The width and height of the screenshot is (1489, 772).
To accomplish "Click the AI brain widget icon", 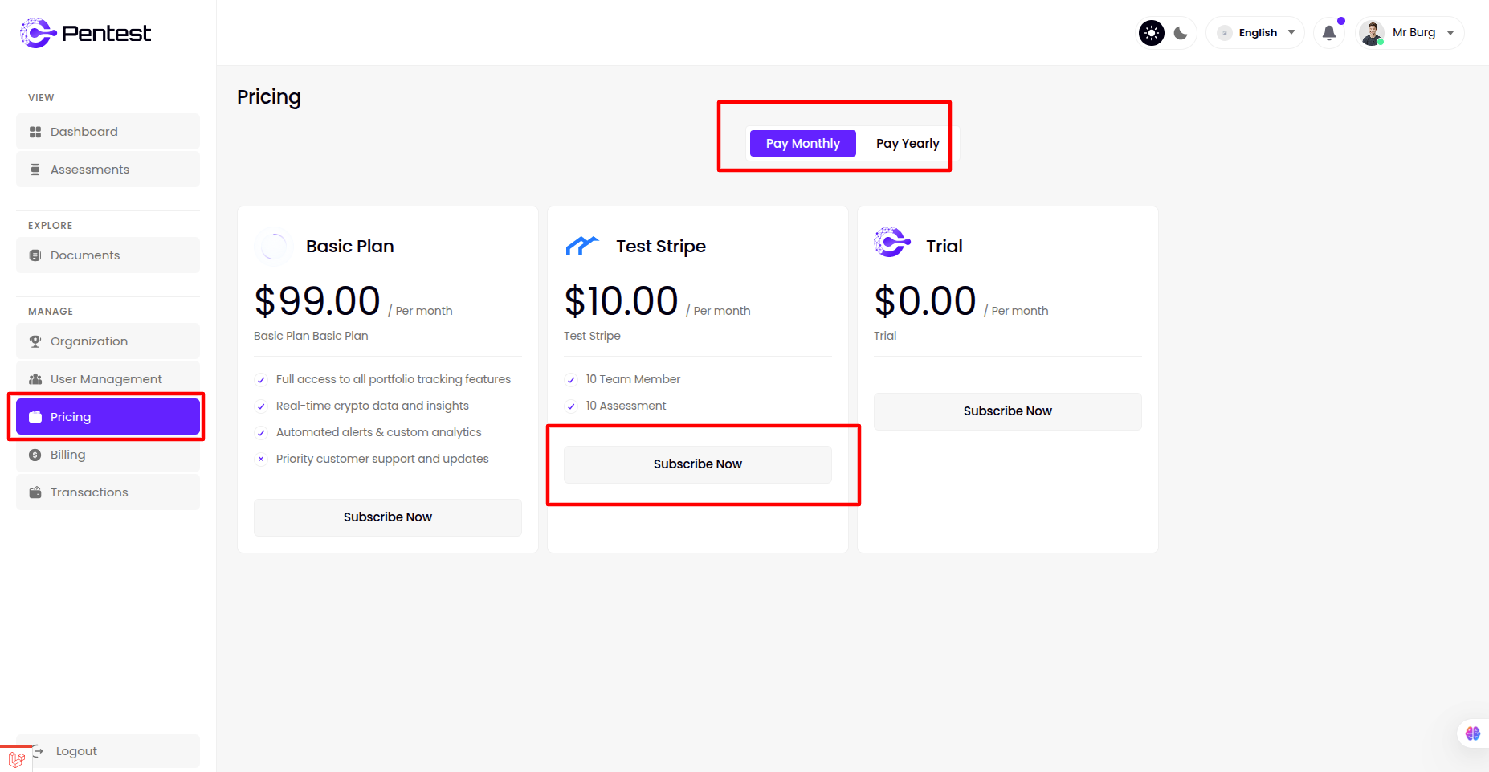I will (x=1473, y=733).
